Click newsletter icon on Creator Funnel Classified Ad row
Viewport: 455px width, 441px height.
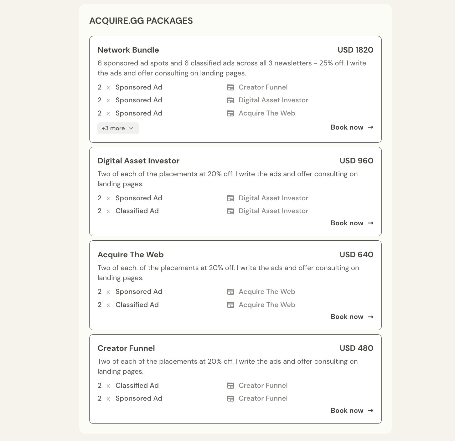pos(230,386)
